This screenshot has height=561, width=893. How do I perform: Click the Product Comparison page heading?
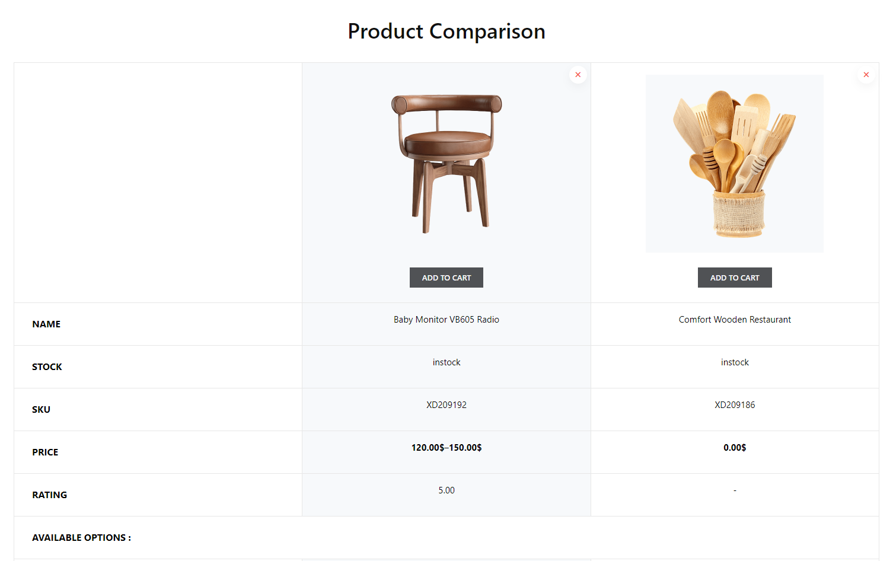446,31
